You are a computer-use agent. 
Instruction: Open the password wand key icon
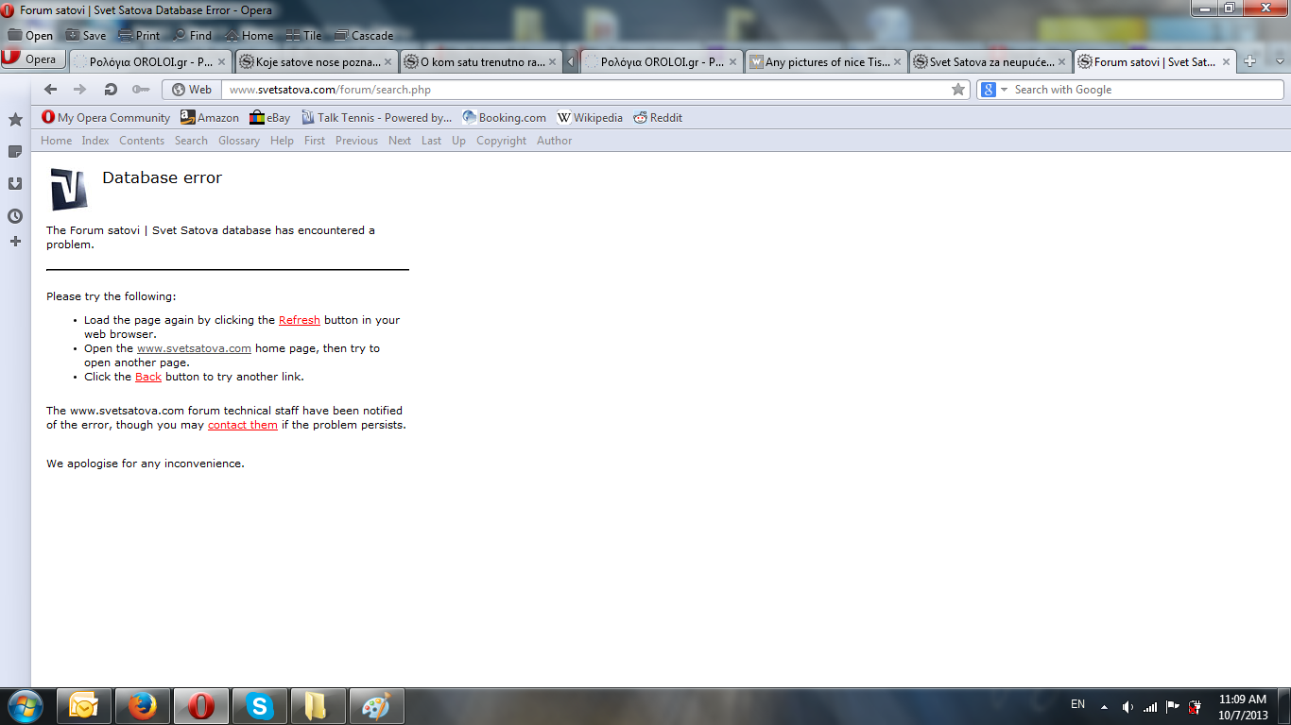click(141, 90)
